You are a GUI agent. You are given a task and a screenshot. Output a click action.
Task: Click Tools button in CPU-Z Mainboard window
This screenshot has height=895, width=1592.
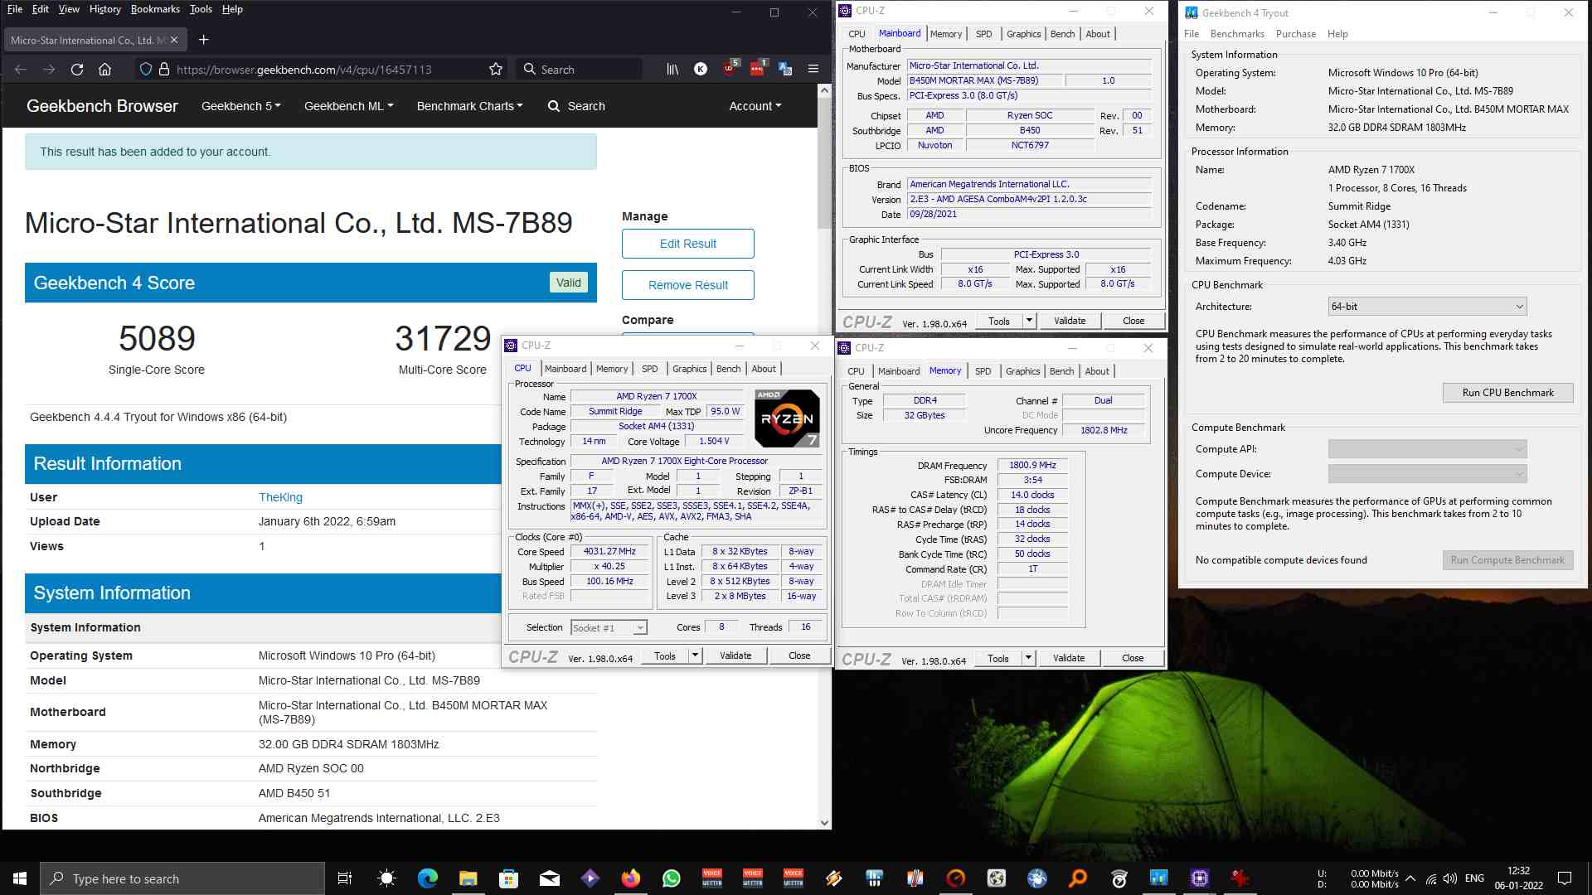pyautogui.click(x=999, y=321)
